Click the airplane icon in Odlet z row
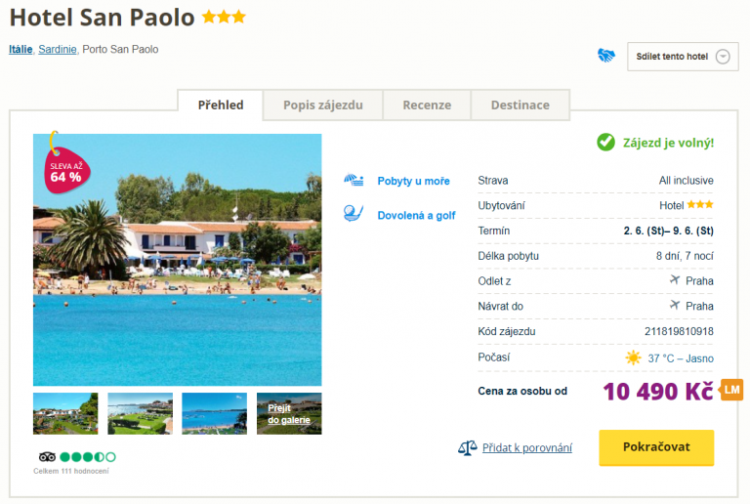 point(674,280)
